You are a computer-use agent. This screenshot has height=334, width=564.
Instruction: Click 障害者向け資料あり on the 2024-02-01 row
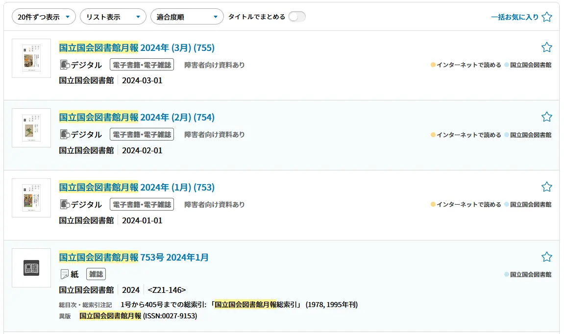point(214,135)
